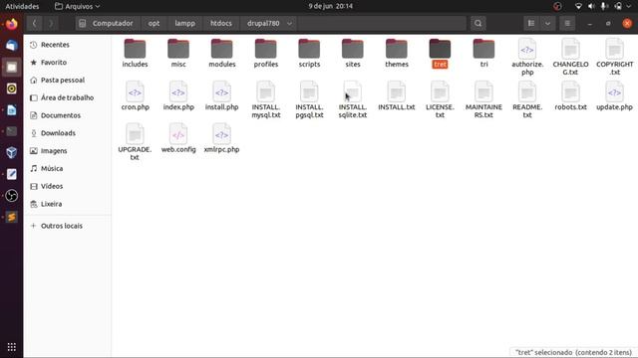The height and width of the screenshot is (358, 638).
Task: Go back to the previous folder
Action: pyautogui.click(x=35, y=24)
